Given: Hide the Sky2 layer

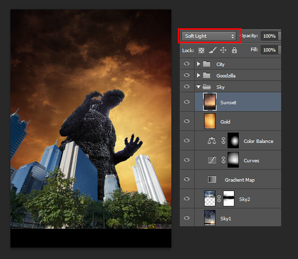Looking at the screenshot, I should 187,198.
